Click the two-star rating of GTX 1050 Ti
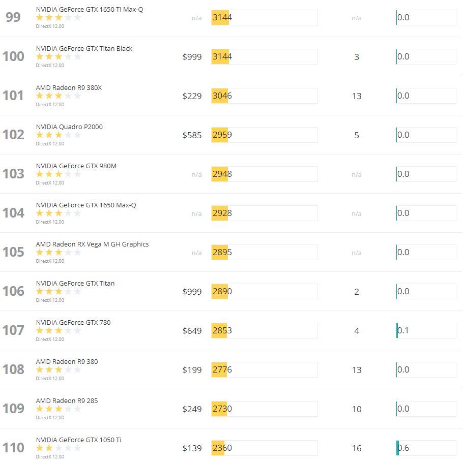 tap(59, 448)
